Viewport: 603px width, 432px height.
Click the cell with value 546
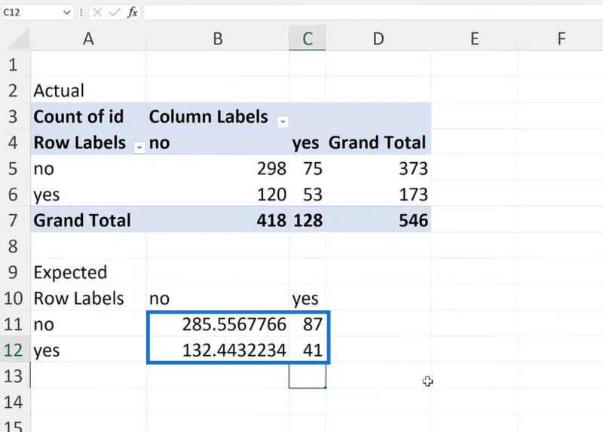pos(378,220)
